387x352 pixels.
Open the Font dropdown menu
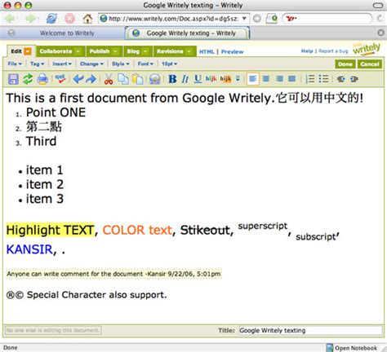click(x=145, y=64)
